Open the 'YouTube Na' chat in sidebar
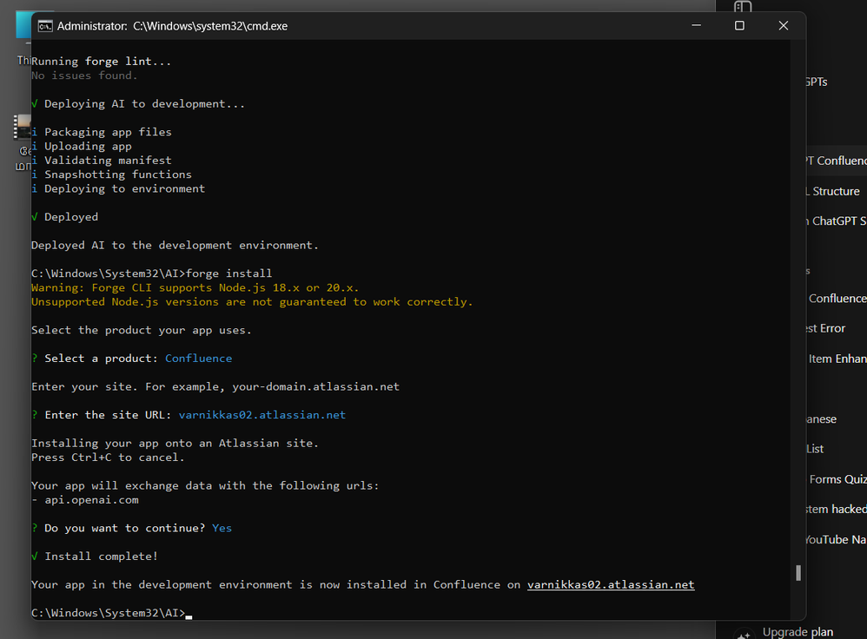The image size is (867, 639). 837,539
